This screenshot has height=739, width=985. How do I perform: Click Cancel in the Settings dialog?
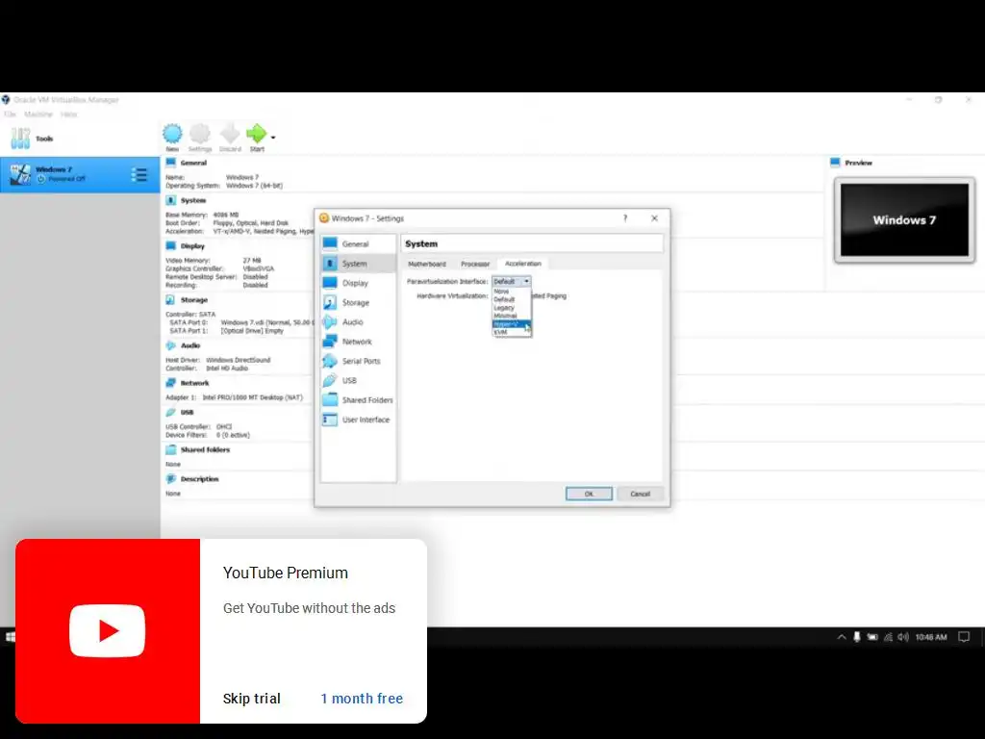point(640,494)
